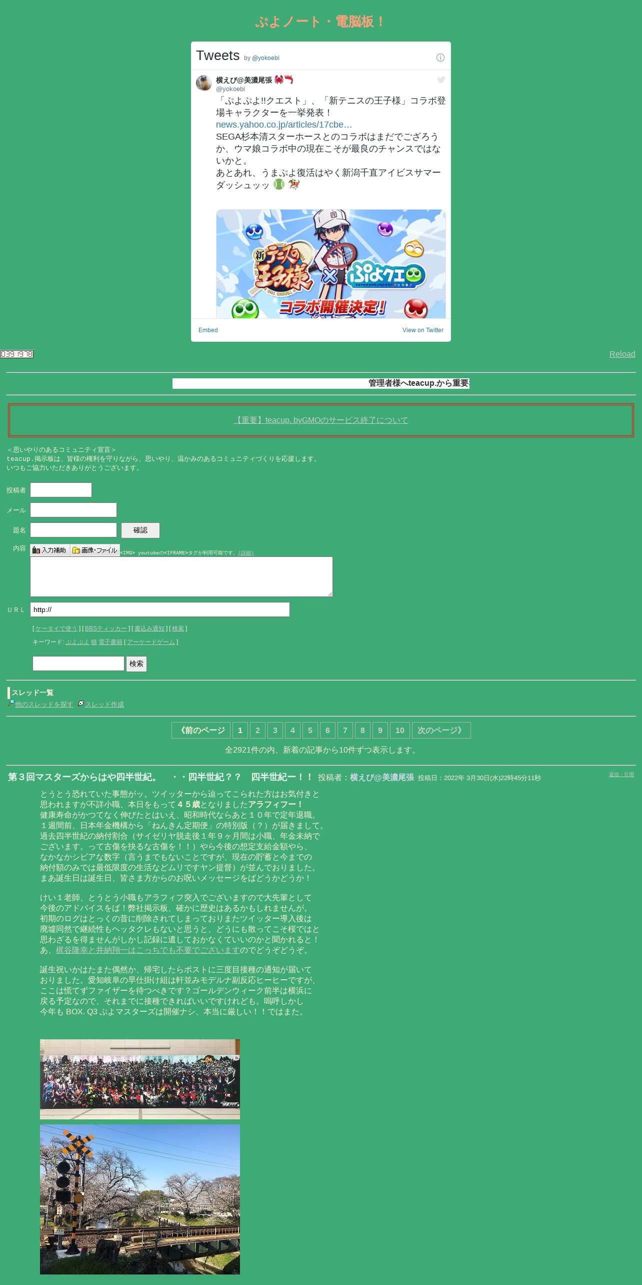
Task: Open the 書込み通知 link
Action: coord(149,628)
